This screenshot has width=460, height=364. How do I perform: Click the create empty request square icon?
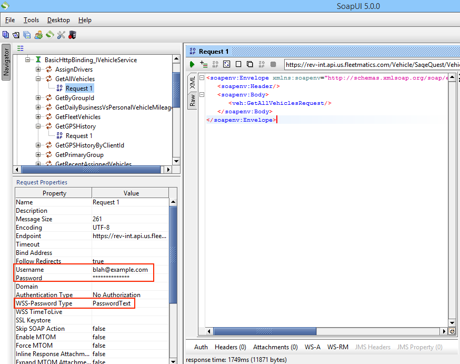click(238, 64)
